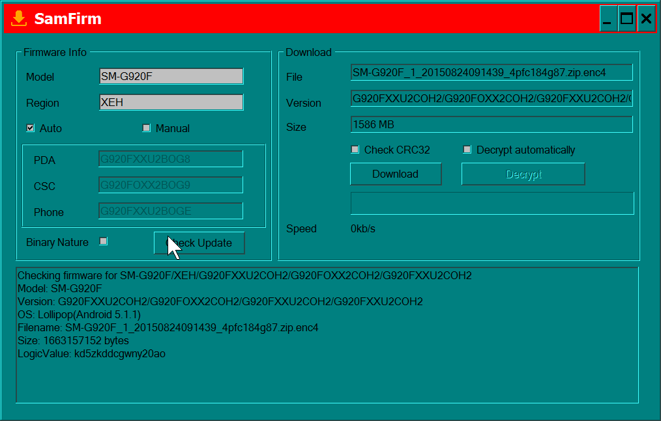Click the Firmware Info group label
The image size is (661, 421).
click(55, 52)
